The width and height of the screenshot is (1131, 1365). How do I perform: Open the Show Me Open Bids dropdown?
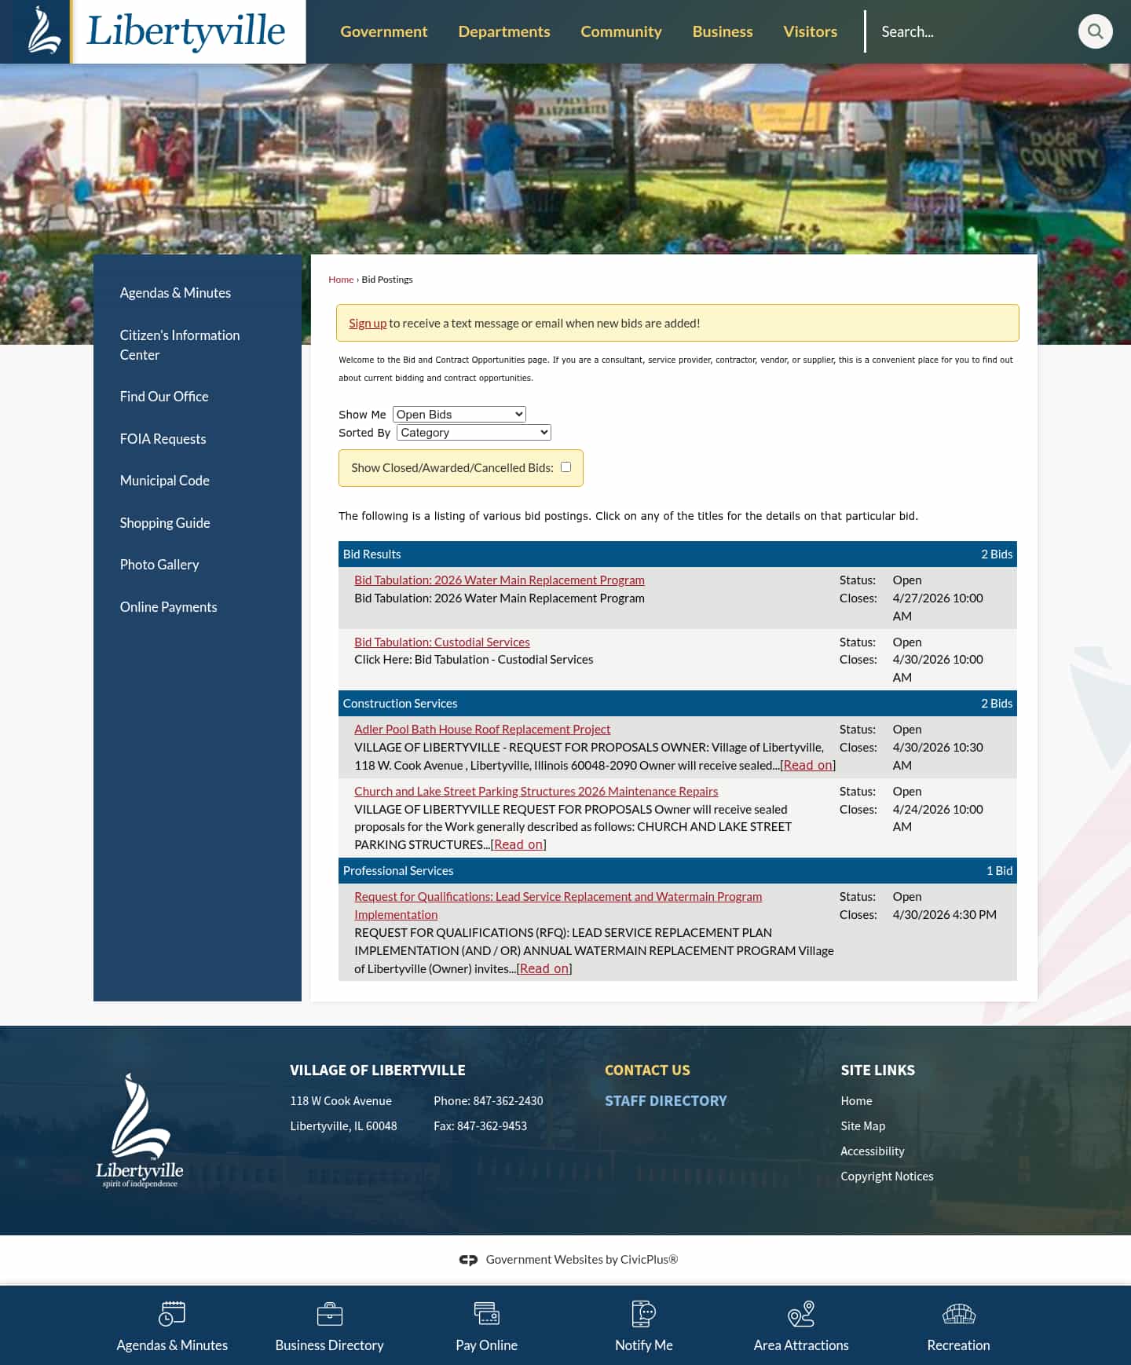pos(459,414)
